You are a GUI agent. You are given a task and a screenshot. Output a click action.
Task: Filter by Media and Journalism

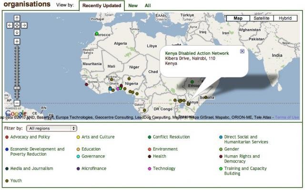pyautogui.click(x=31, y=169)
